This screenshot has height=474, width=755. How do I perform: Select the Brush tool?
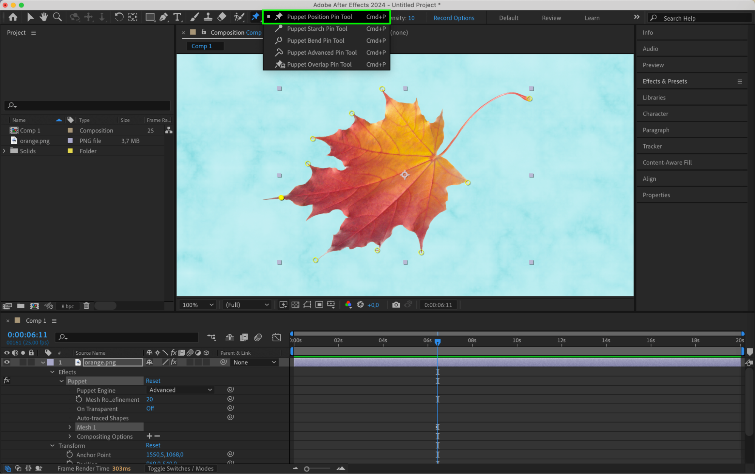194,17
